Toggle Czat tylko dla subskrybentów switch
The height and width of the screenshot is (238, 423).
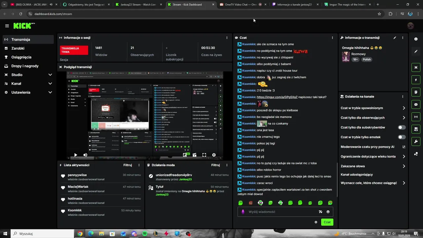point(402,127)
